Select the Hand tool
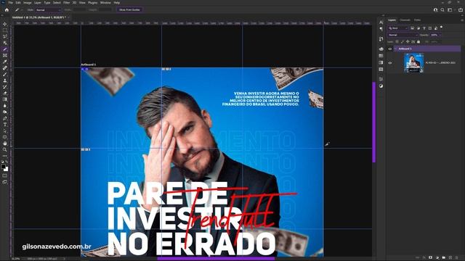The image size is (465, 261). point(5,144)
